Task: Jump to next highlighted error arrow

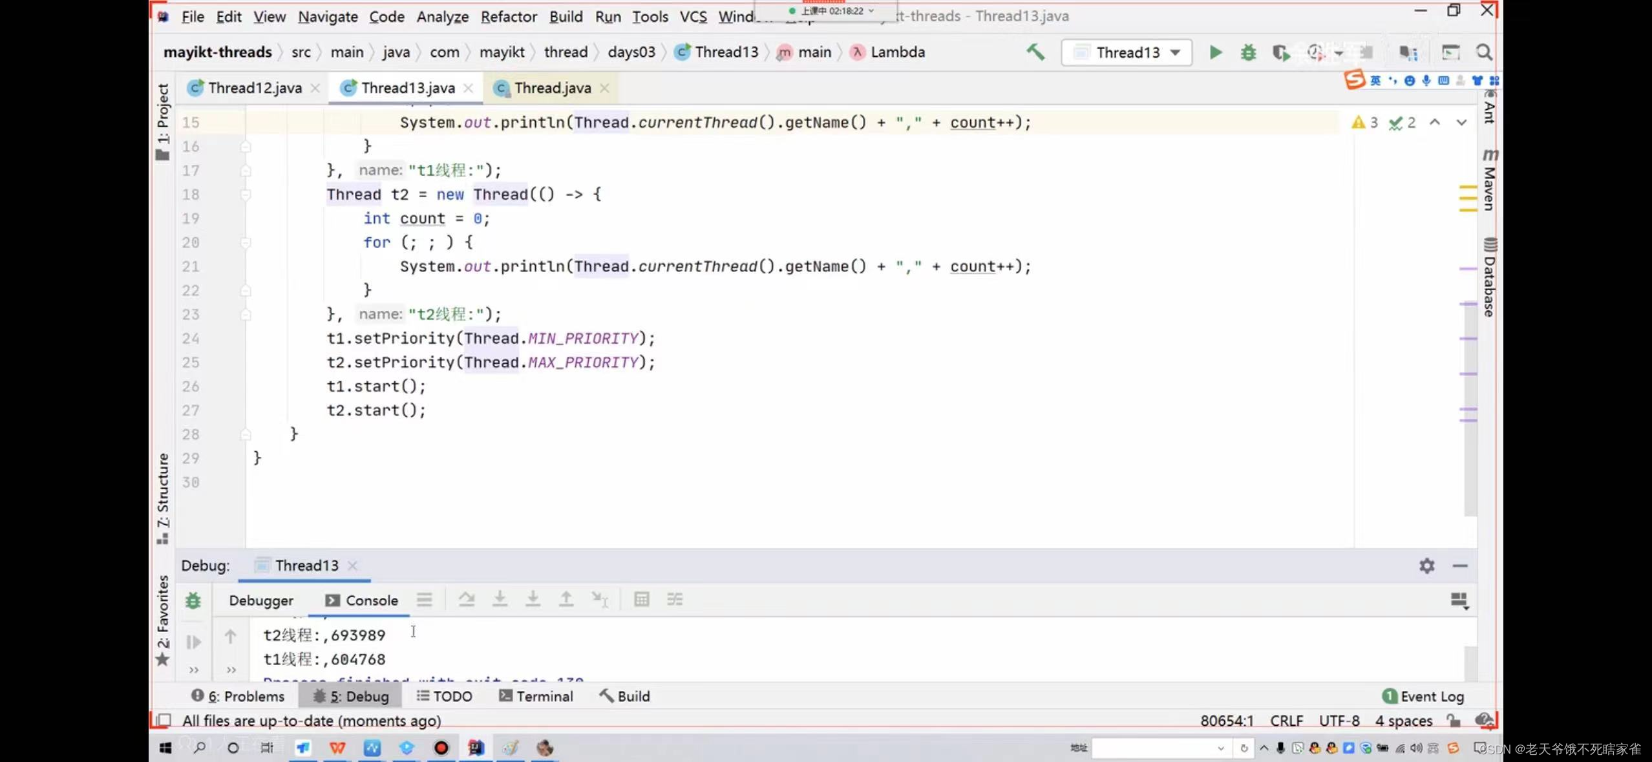Action: pyautogui.click(x=1461, y=122)
